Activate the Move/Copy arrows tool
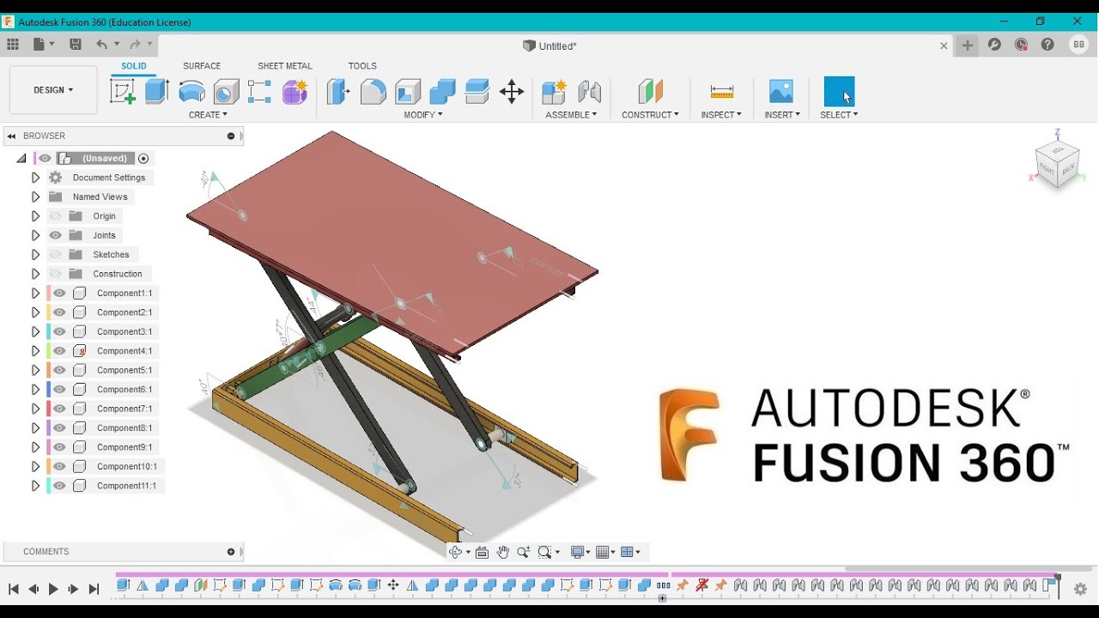This screenshot has height=618, width=1099. 512,92
